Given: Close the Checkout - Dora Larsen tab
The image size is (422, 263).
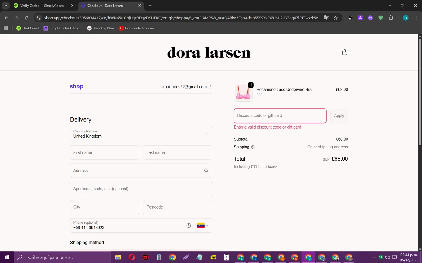Looking at the screenshot, I should tap(140, 6).
